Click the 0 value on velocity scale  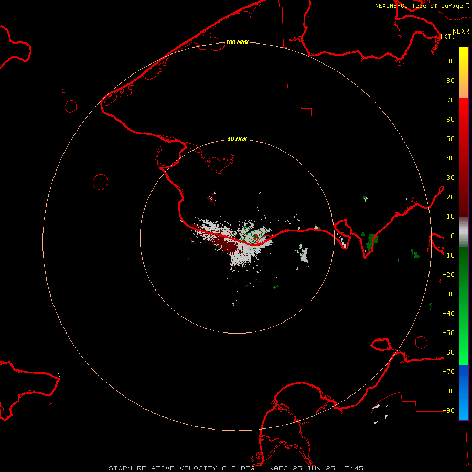(x=453, y=235)
